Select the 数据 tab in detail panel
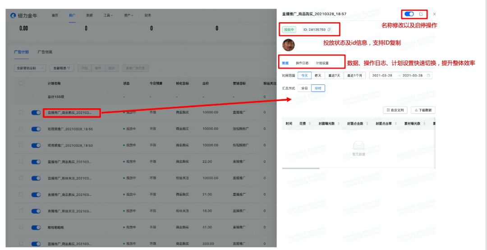This screenshot has width=487, height=250. (285, 63)
